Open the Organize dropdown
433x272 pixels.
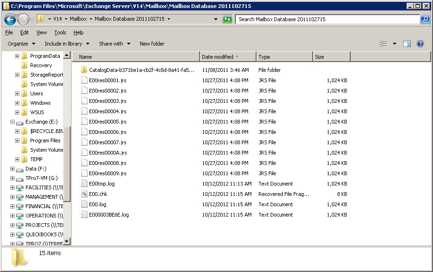pos(21,43)
